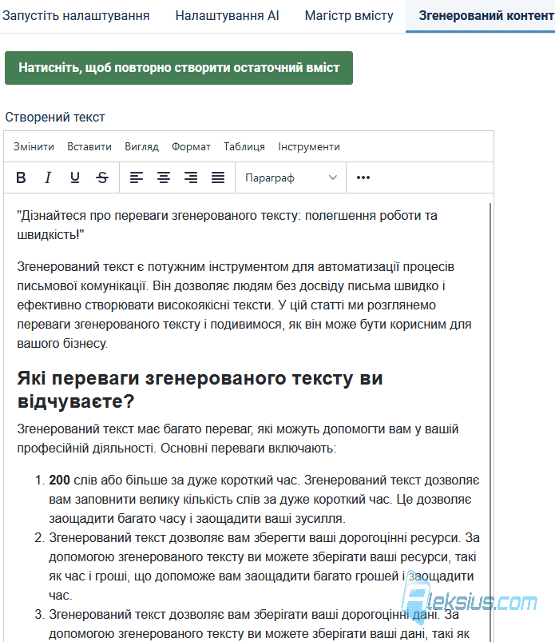Align text right
The image size is (555, 642).
click(191, 177)
